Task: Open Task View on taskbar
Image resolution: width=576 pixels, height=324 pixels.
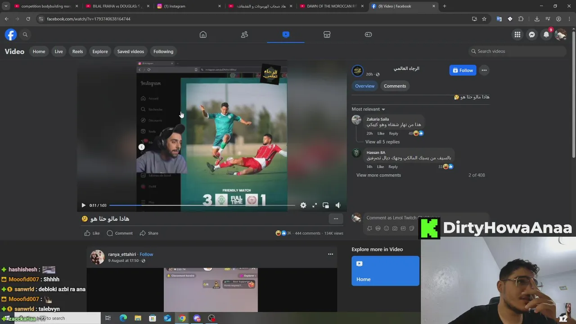Action: (x=108, y=318)
